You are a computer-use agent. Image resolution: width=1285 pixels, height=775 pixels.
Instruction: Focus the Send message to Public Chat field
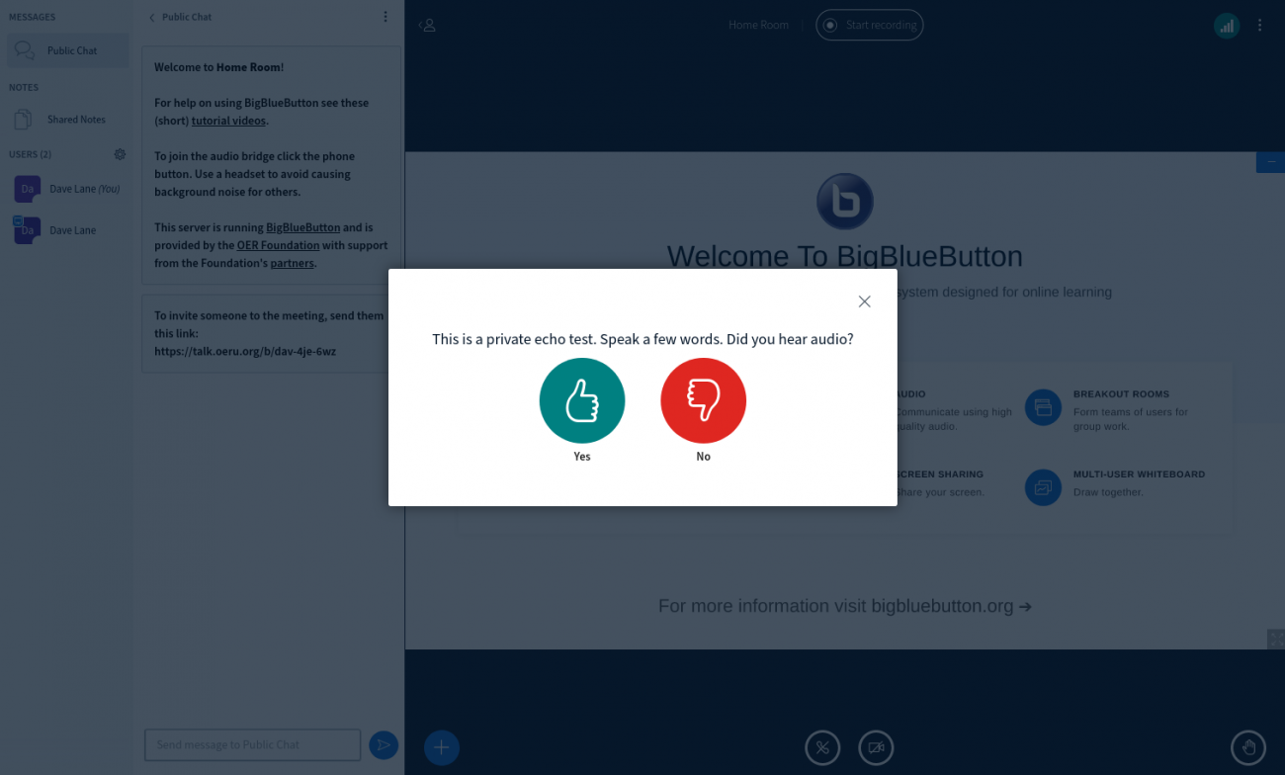(x=252, y=745)
